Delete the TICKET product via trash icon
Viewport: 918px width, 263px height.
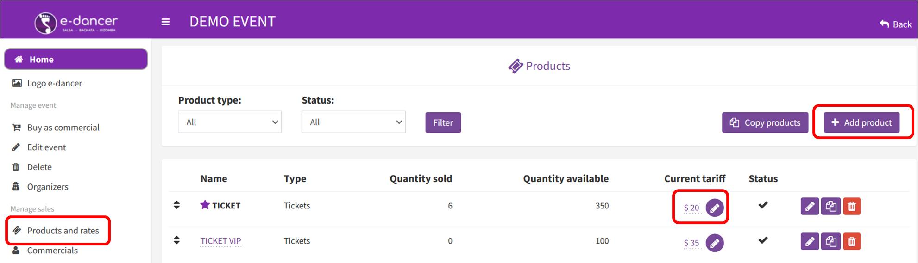(852, 206)
